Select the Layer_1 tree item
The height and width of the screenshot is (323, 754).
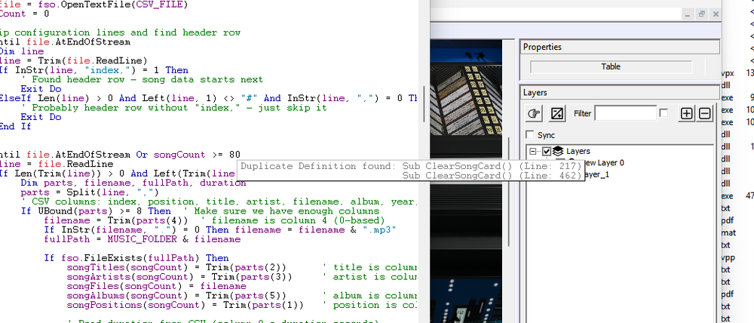(x=597, y=174)
